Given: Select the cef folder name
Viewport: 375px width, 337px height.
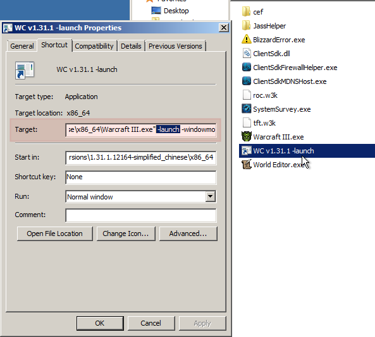Looking at the screenshot, I should [x=258, y=12].
